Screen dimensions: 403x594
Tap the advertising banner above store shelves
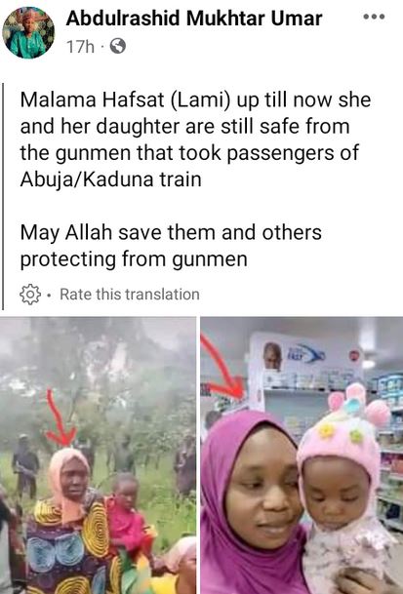click(307, 358)
